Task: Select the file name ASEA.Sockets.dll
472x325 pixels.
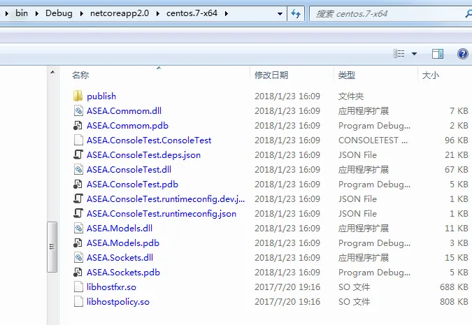Action: pos(120,258)
